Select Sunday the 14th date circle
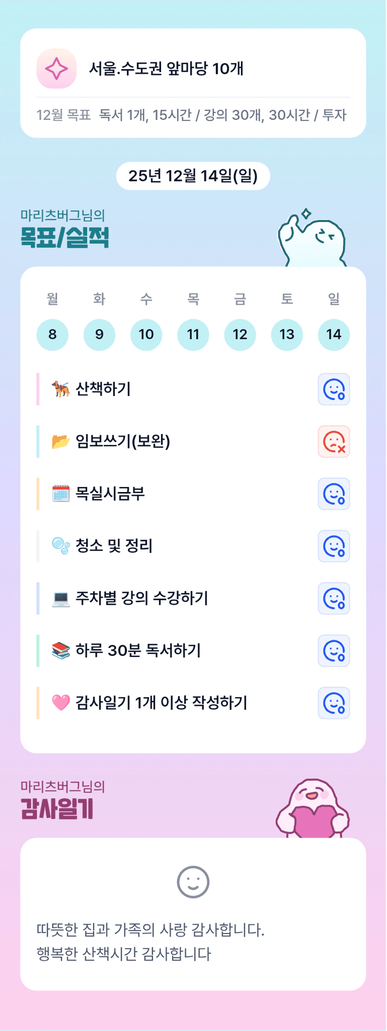 pos(334,334)
